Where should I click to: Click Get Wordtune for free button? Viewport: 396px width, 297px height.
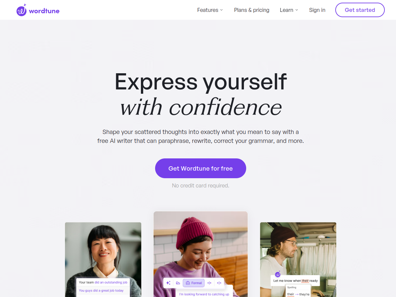[201, 168]
